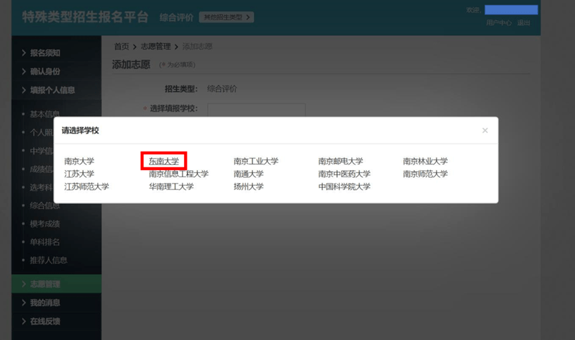Choose 扬州大学 in the dialog
Screen dimensions: 575x340
pyautogui.click(x=249, y=187)
